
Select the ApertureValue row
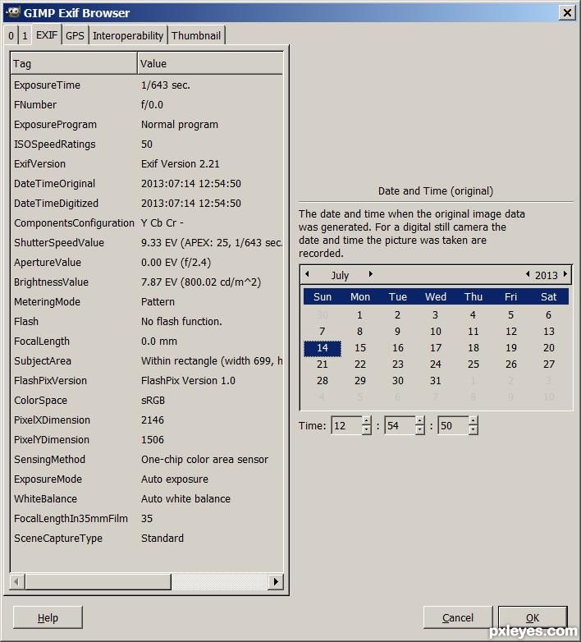(147, 263)
